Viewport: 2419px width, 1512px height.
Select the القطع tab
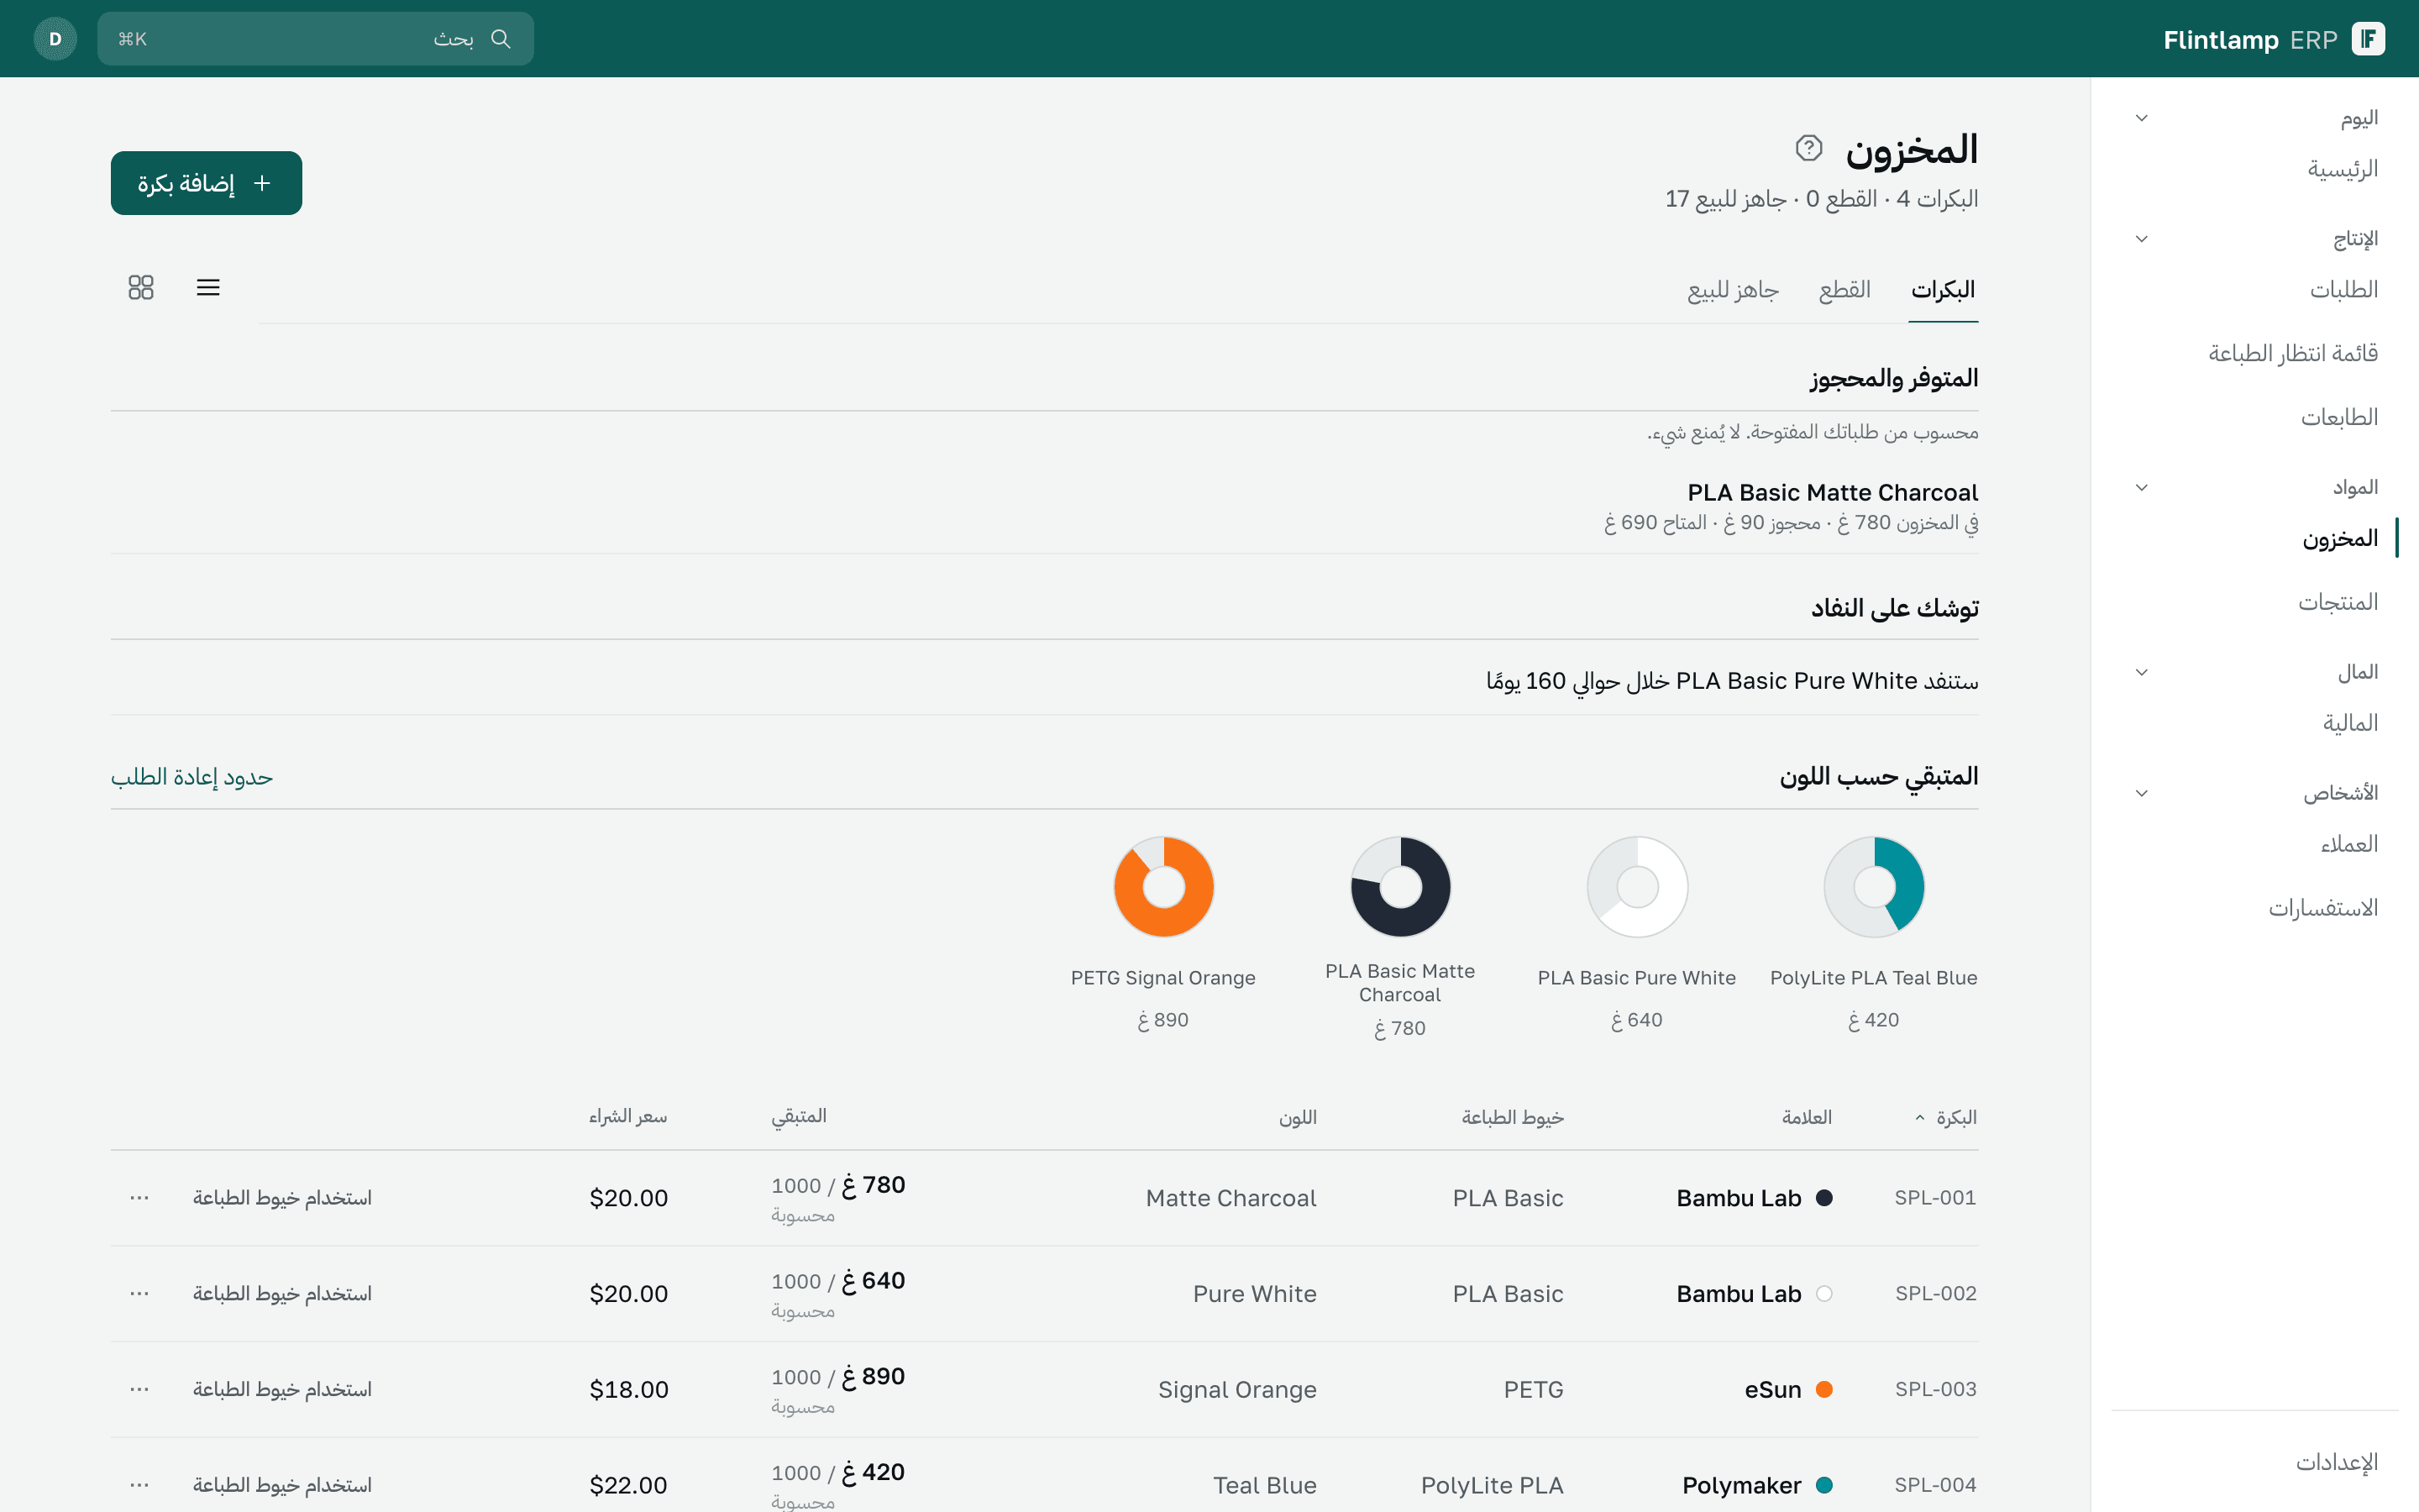click(1844, 290)
